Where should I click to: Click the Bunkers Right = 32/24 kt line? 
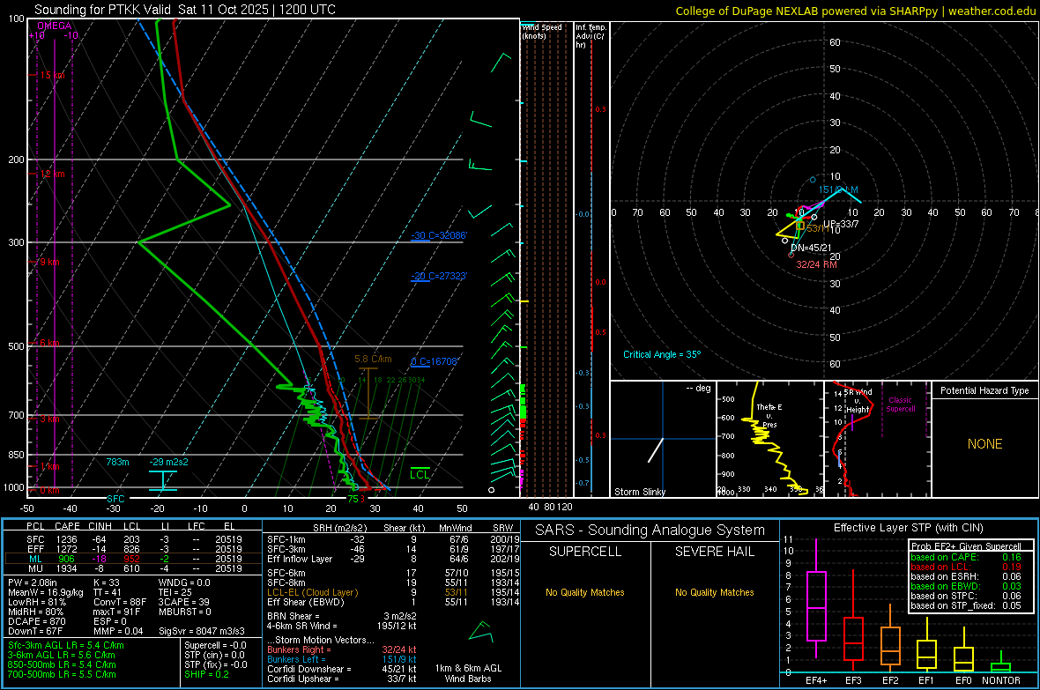[x=342, y=649]
